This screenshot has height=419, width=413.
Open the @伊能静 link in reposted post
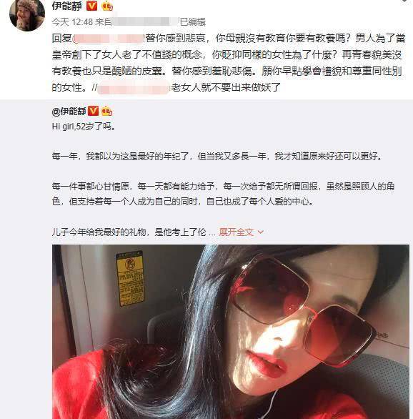[x=69, y=111]
